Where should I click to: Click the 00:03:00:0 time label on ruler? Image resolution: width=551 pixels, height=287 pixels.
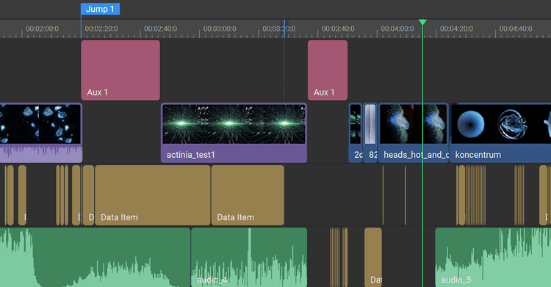(x=220, y=29)
